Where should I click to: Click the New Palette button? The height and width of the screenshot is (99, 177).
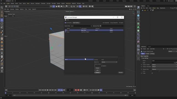click(x=76, y=23)
